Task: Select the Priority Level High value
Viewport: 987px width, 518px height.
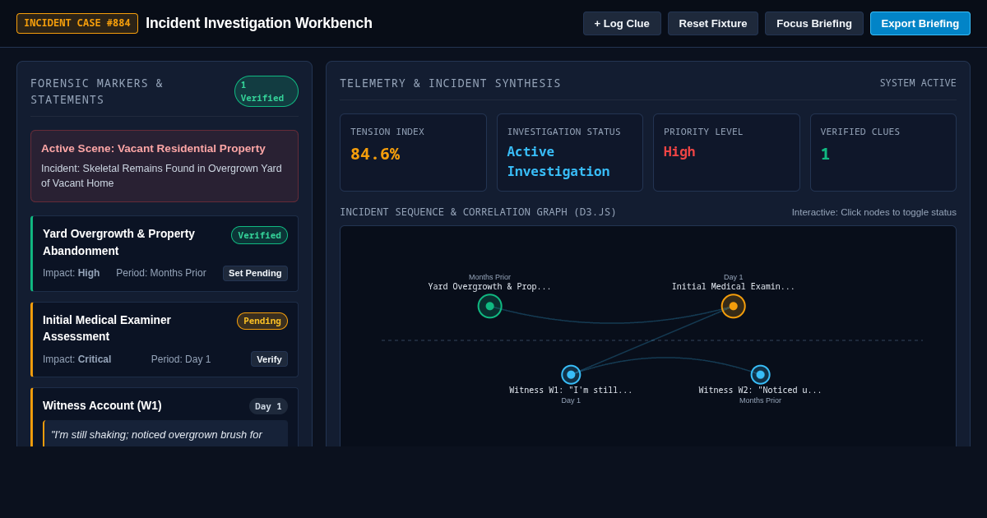Action: coord(679,152)
